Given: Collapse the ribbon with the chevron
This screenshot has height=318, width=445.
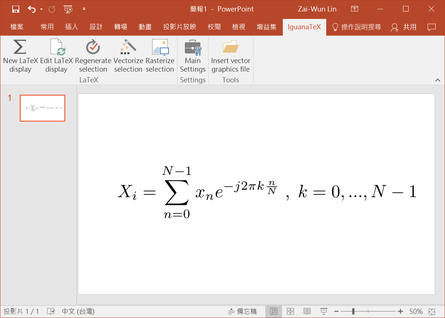Looking at the screenshot, I should point(438,80).
